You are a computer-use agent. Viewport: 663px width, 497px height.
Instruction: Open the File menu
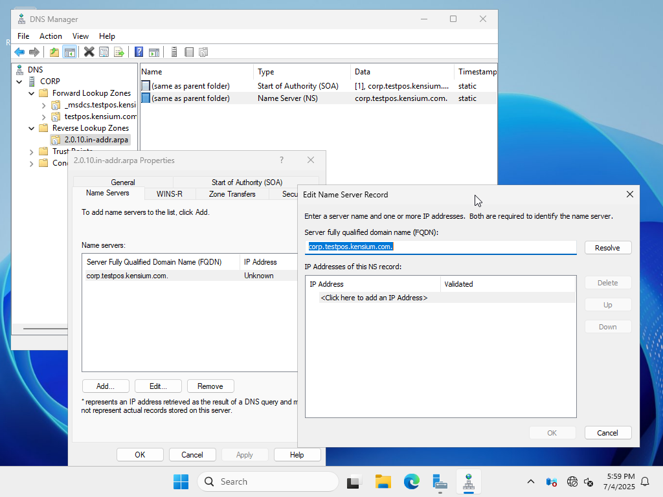23,36
